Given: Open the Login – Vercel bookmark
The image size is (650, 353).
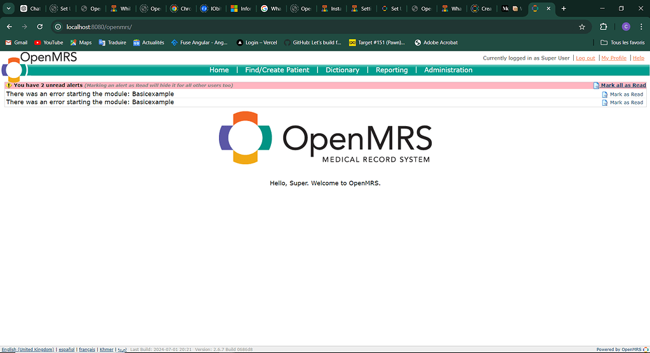Looking at the screenshot, I should (x=256, y=42).
